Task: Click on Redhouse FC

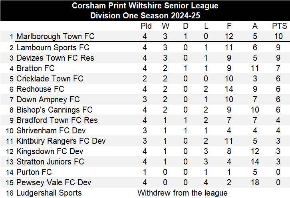Action: pyautogui.click(x=40, y=89)
